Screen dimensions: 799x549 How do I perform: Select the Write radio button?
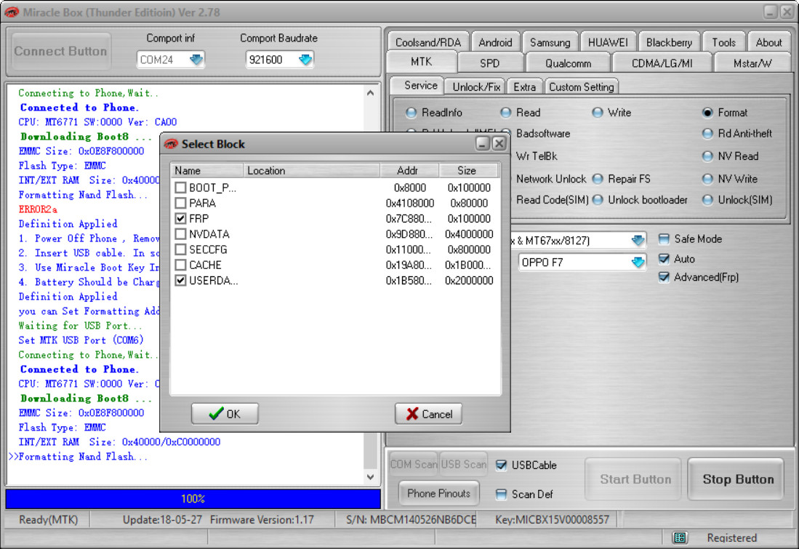(x=598, y=113)
